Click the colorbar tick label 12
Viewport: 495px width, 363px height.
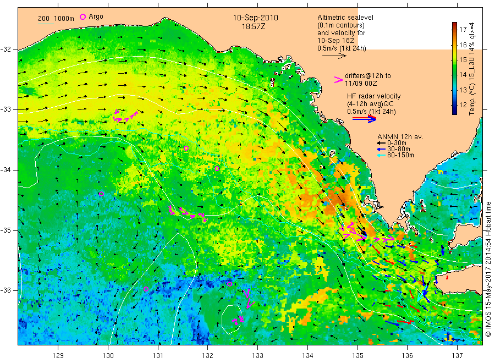click(463, 105)
